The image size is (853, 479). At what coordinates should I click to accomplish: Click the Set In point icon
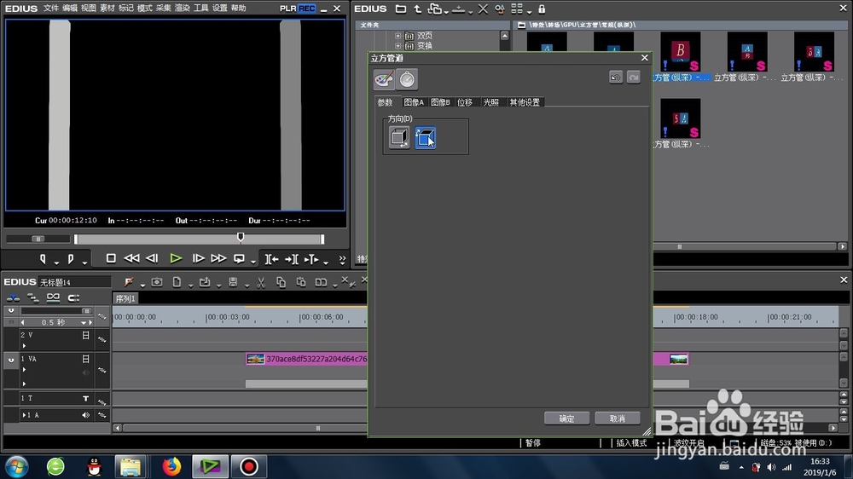coord(43,259)
